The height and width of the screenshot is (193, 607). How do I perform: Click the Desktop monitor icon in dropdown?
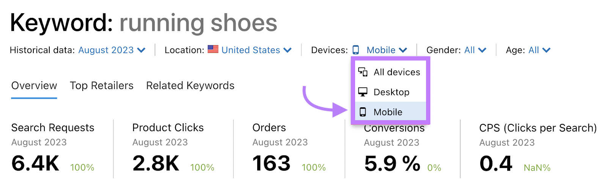[363, 92]
